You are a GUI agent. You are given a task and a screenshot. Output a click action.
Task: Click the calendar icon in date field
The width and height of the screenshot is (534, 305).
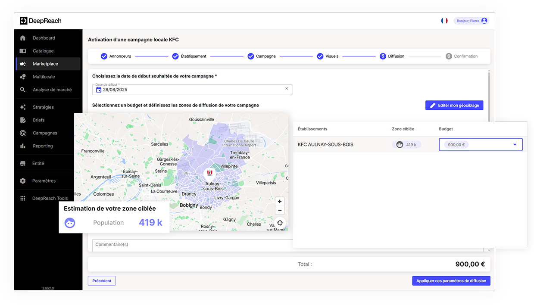(99, 90)
